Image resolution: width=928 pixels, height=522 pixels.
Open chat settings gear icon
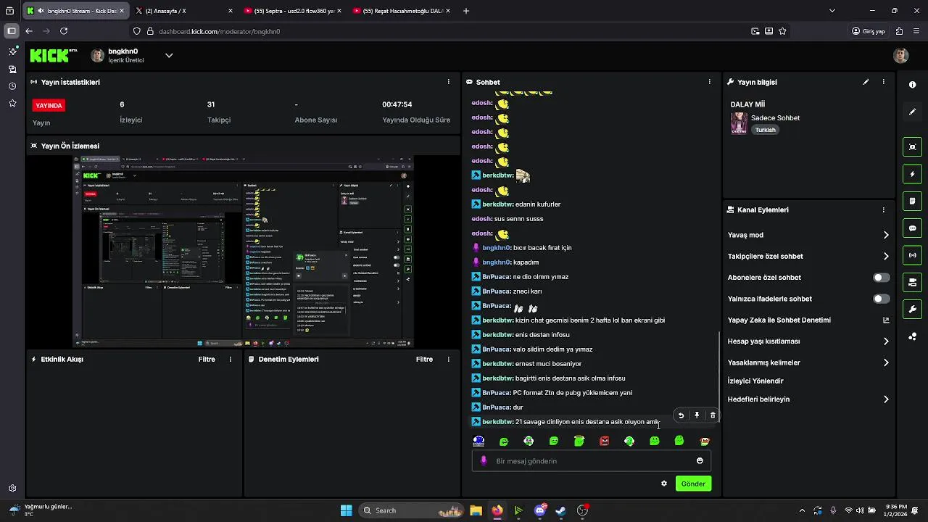[x=663, y=484]
